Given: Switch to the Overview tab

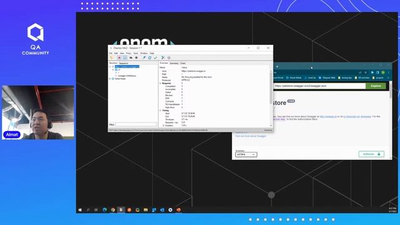Looking at the screenshot, I should (x=164, y=63).
